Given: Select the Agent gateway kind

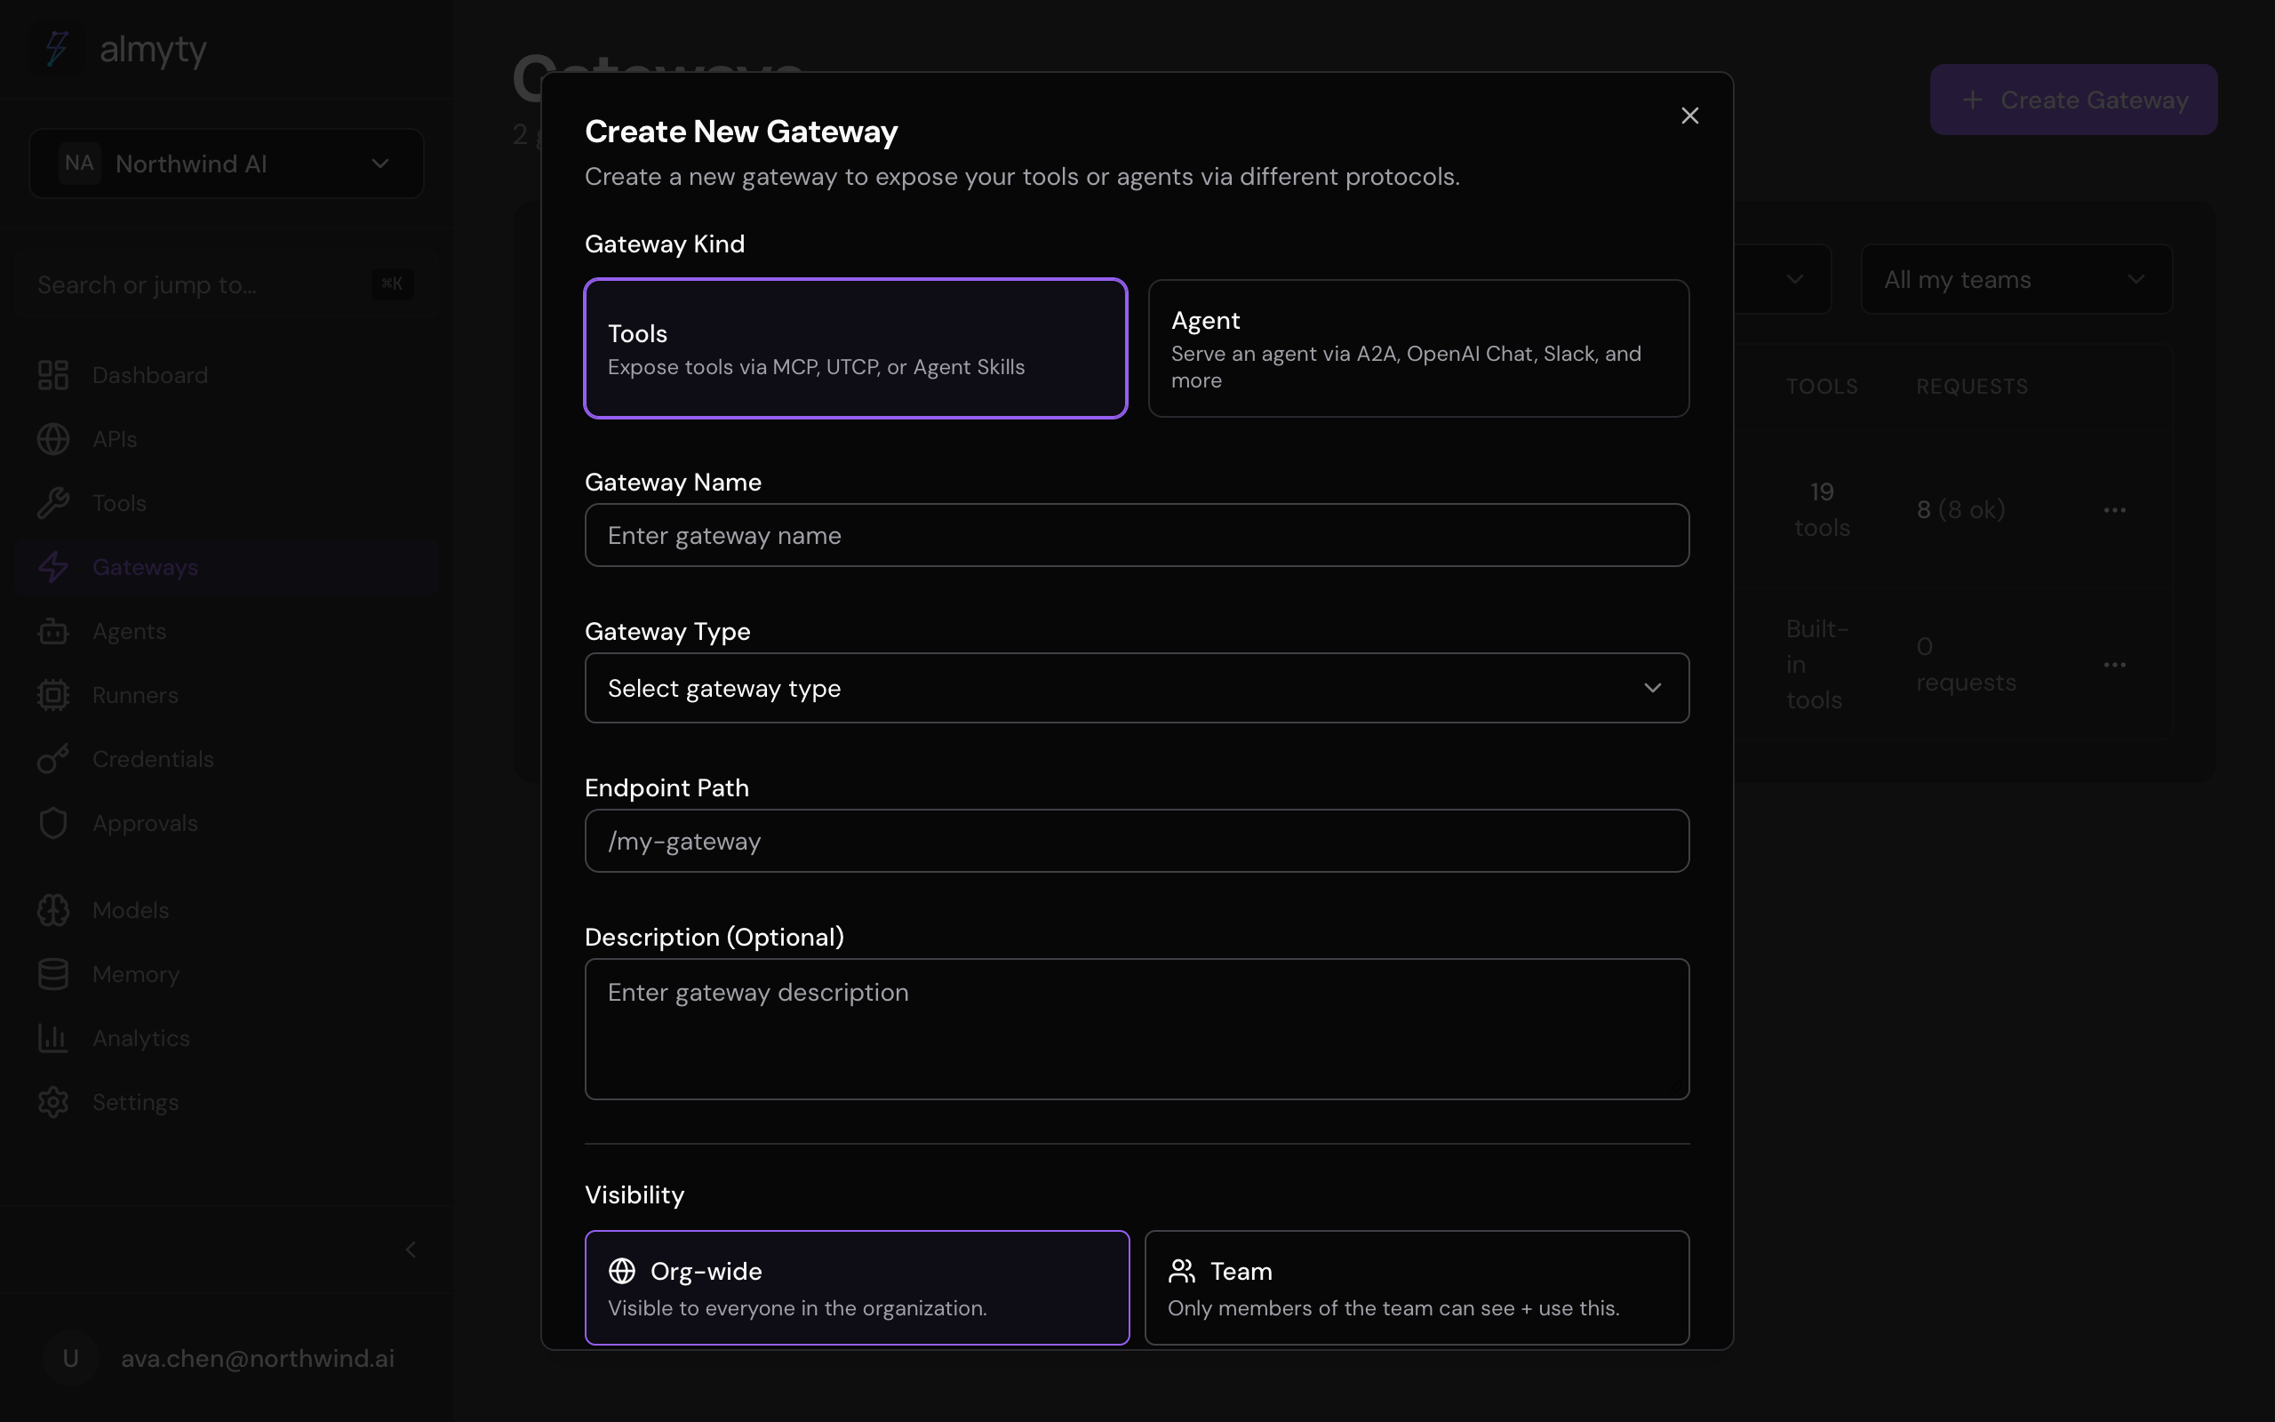Looking at the screenshot, I should [x=1418, y=348].
